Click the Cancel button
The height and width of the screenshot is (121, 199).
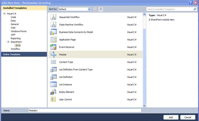(188, 117)
